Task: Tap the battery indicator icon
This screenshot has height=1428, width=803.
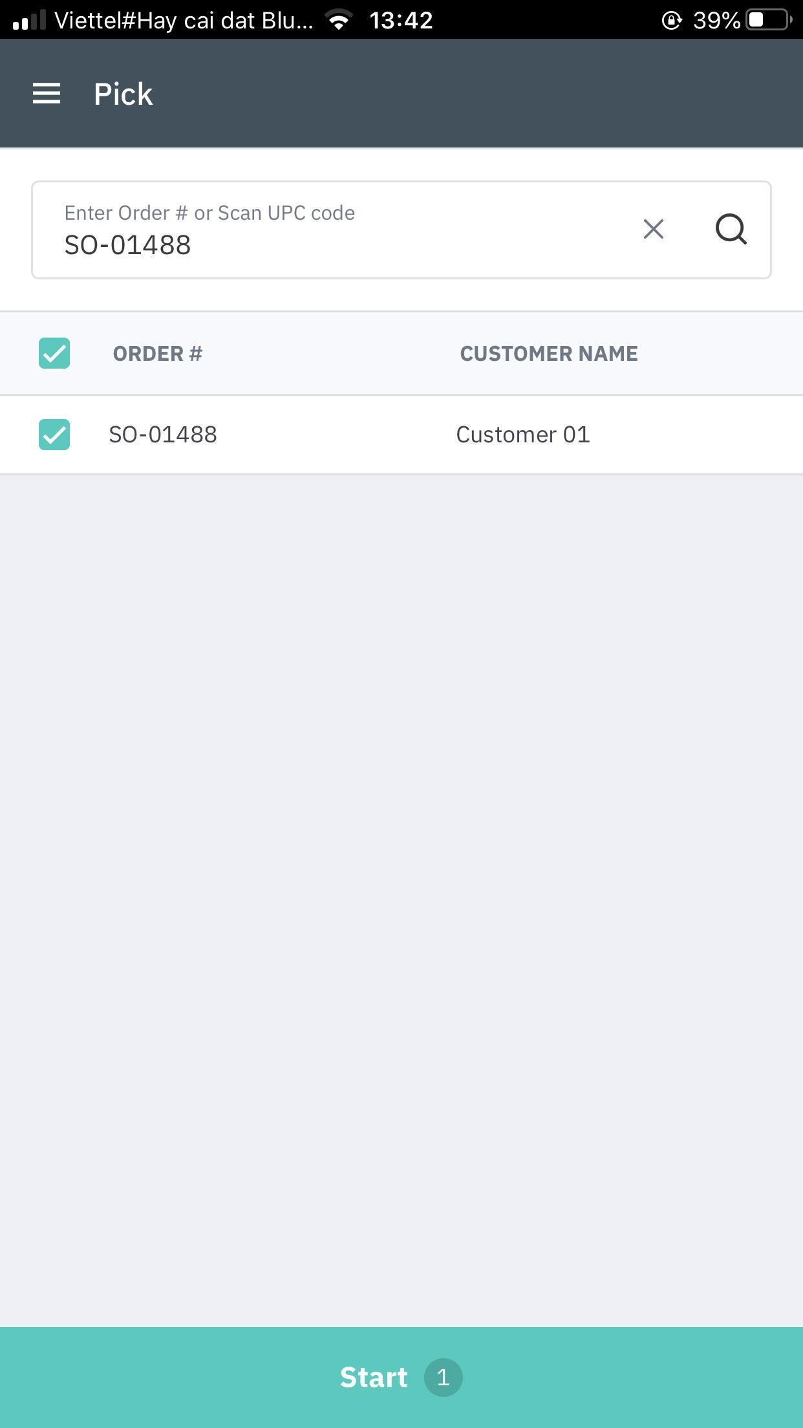Action: [x=769, y=20]
